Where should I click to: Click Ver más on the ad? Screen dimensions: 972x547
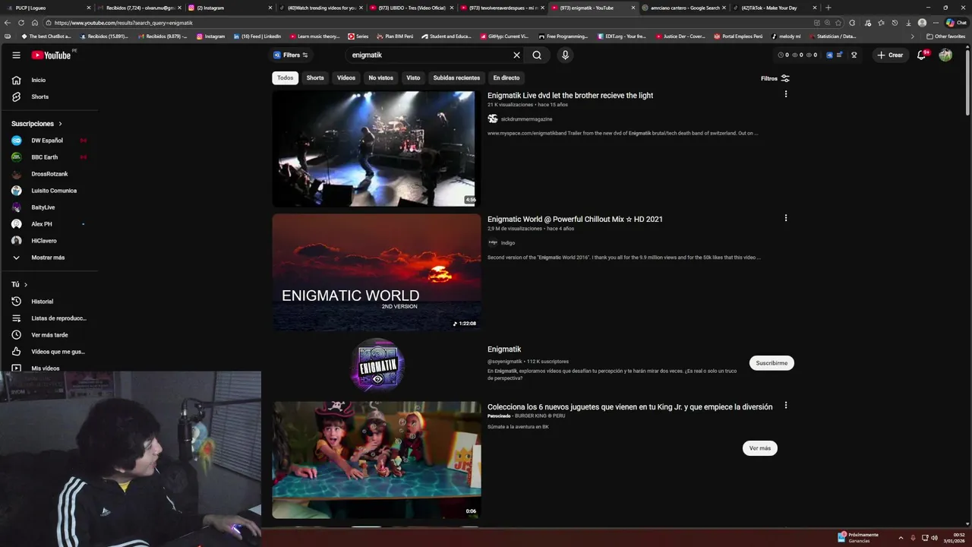pos(759,448)
